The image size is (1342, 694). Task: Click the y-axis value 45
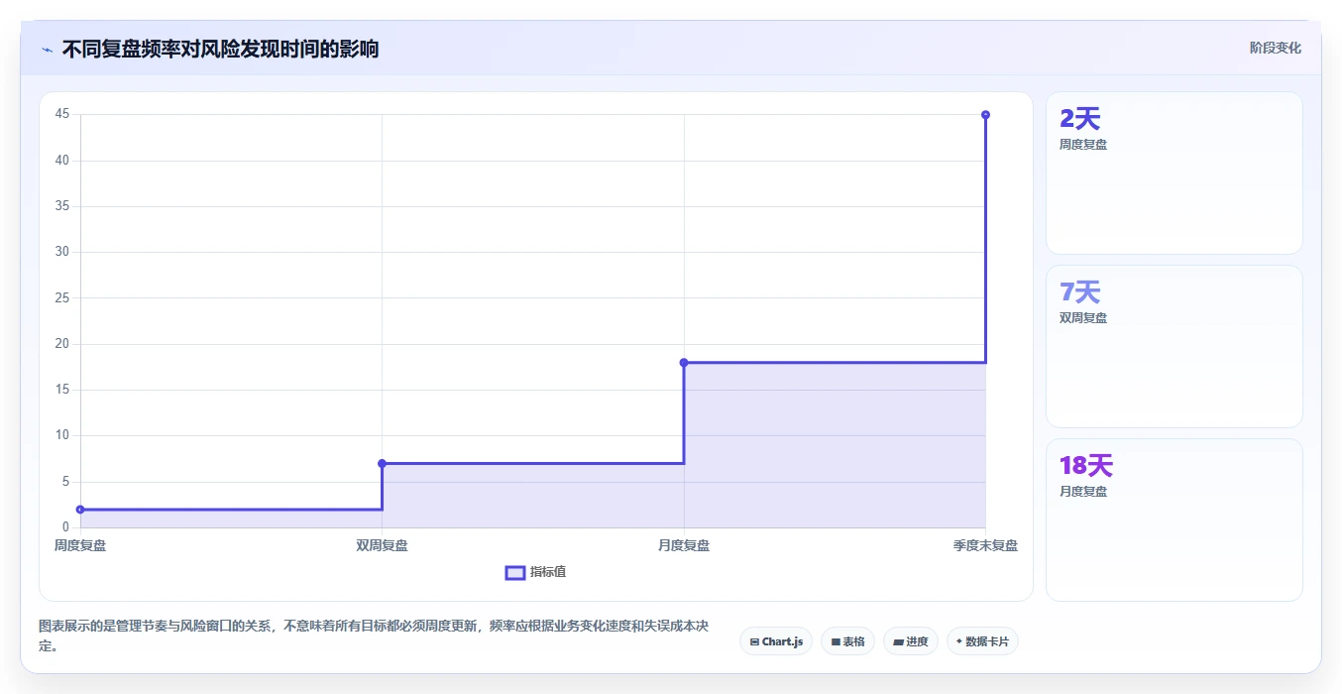coord(62,114)
